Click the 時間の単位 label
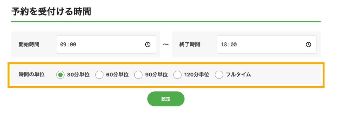 click(32, 75)
